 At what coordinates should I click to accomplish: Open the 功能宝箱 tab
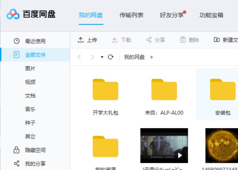point(211,15)
